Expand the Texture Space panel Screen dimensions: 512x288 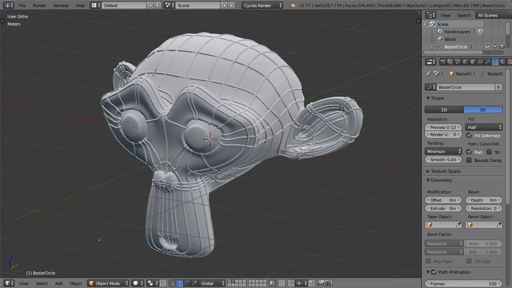(x=428, y=171)
